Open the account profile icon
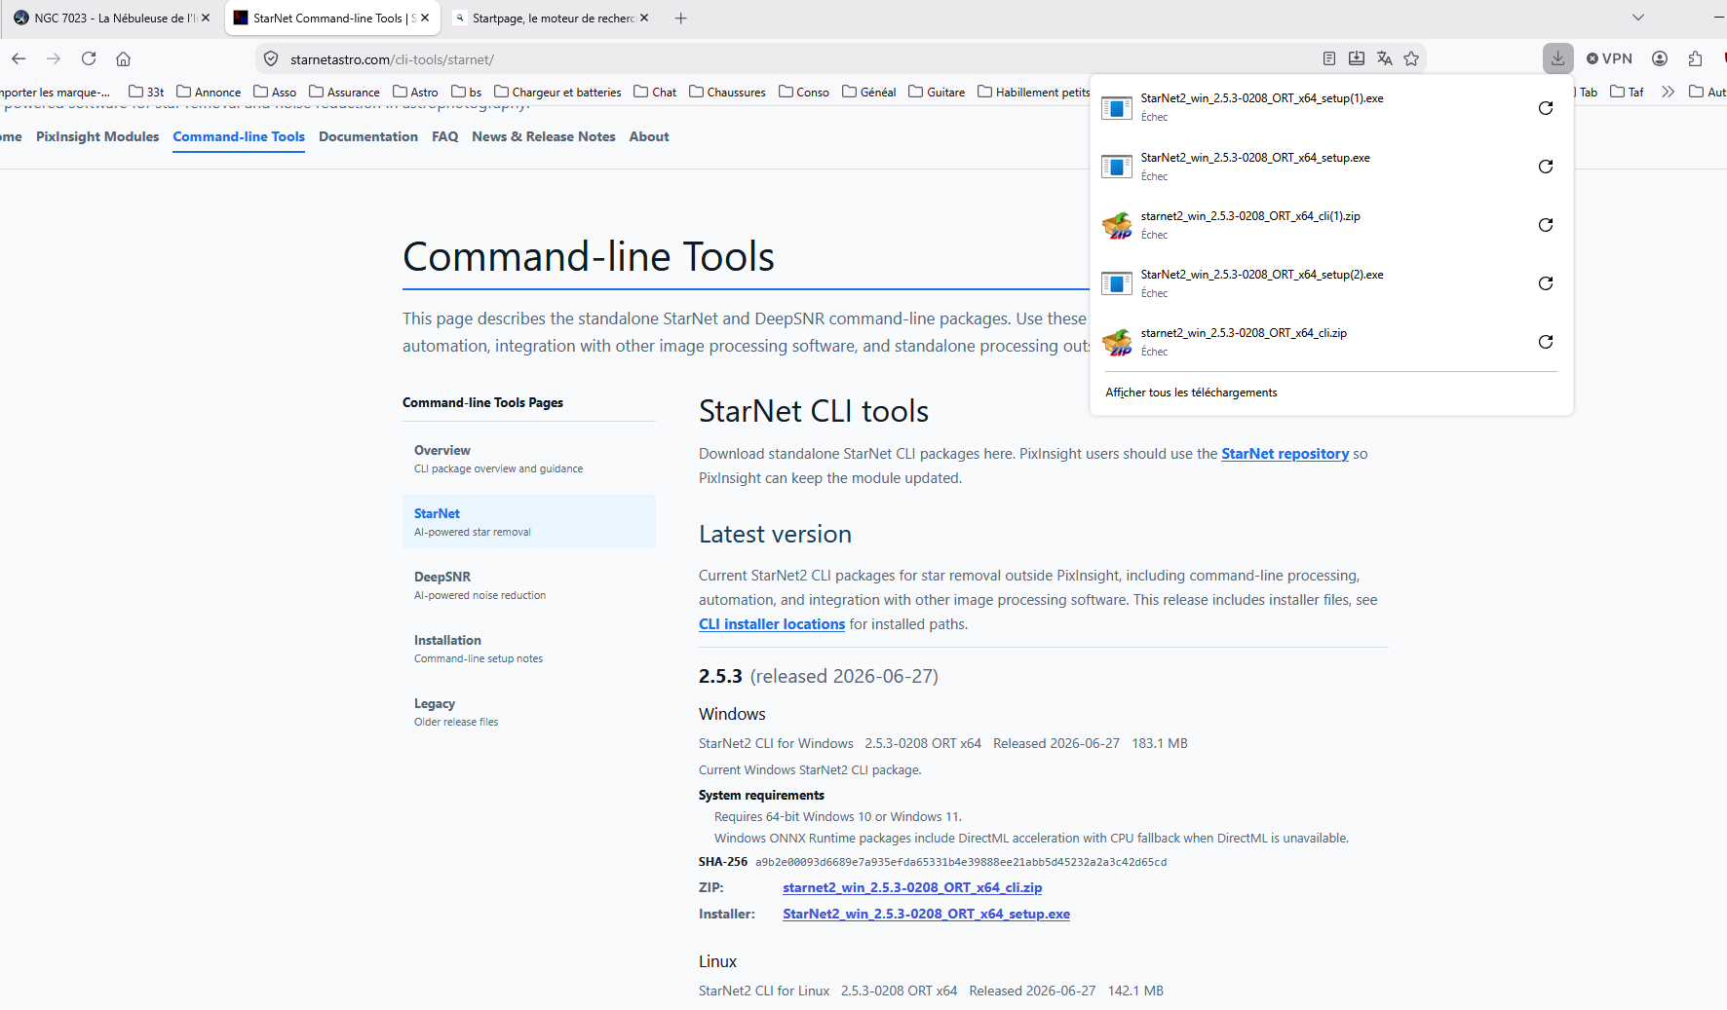The width and height of the screenshot is (1727, 1010). (1660, 58)
